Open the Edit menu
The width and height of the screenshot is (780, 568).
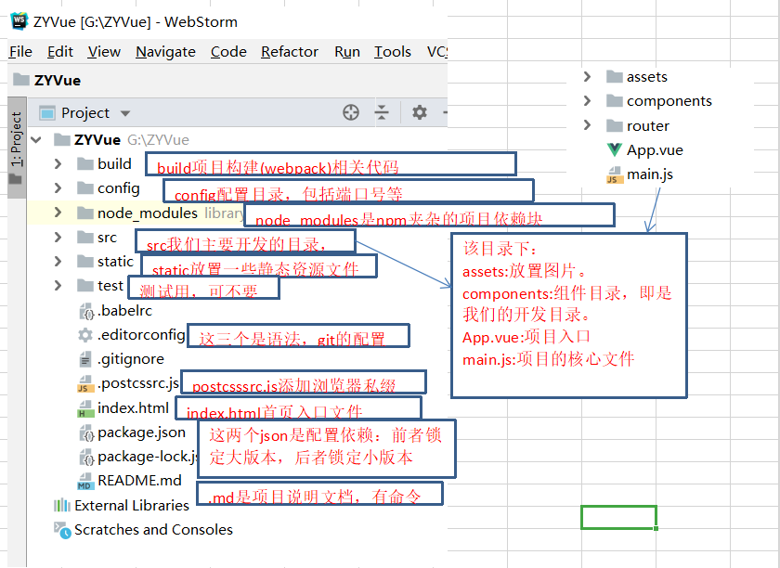click(x=60, y=52)
